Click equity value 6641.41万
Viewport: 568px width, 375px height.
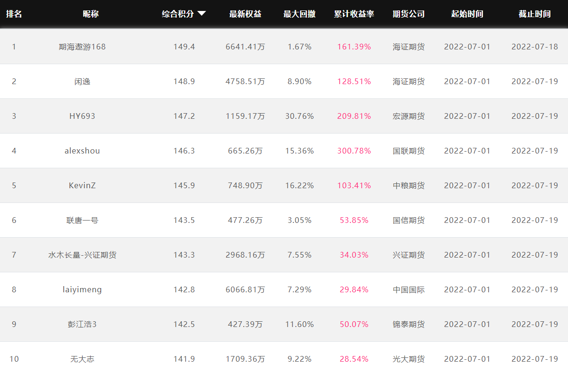[245, 47]
